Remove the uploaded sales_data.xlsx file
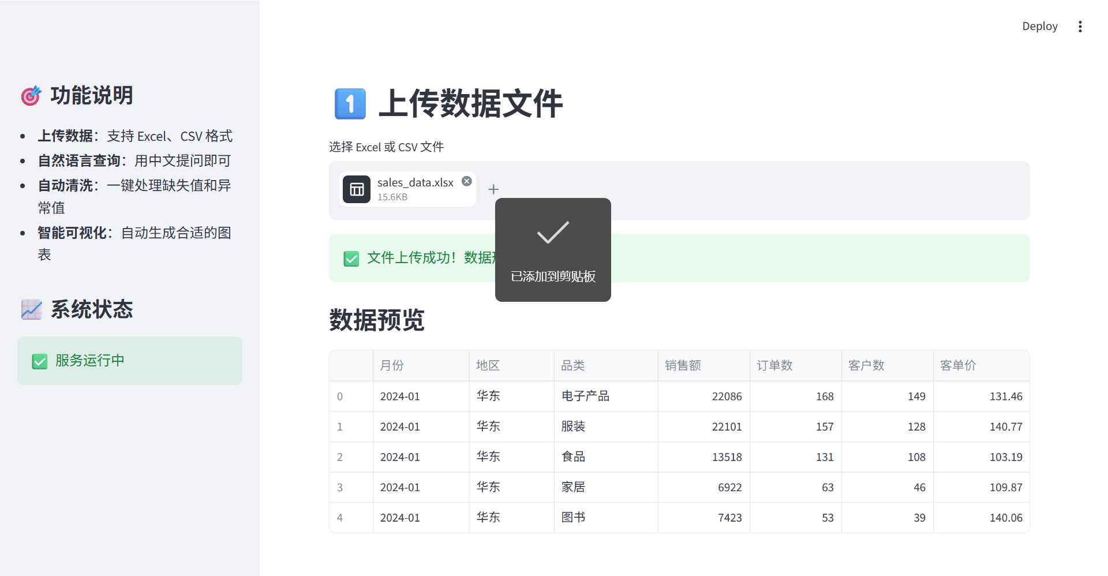1108x576 pixels. tap(467, 181)
